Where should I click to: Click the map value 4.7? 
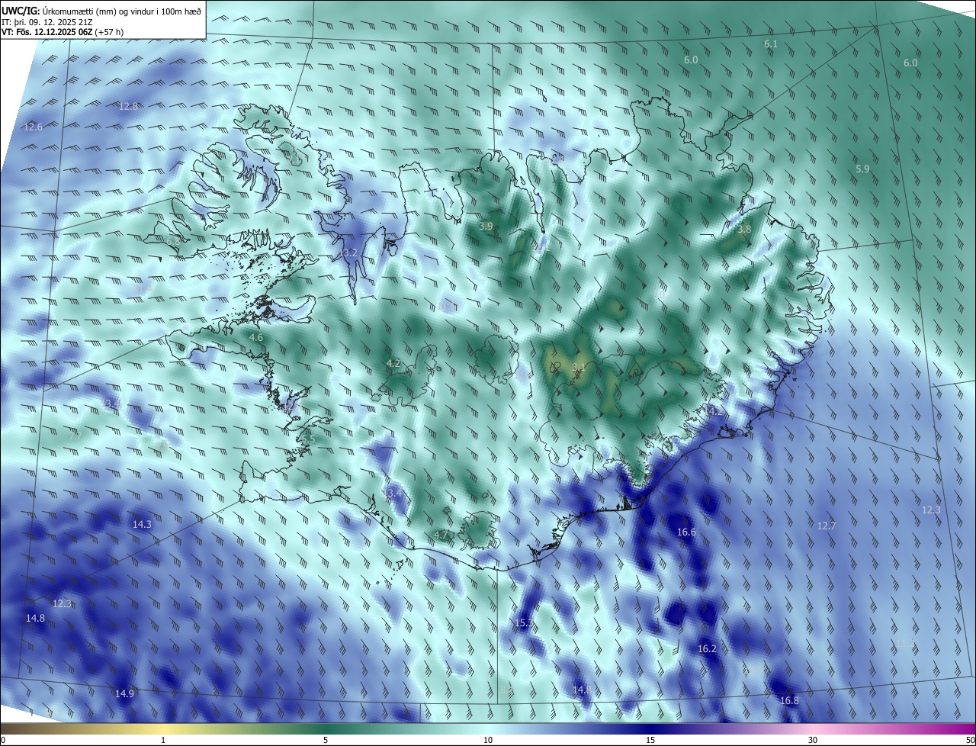click(x=441, y=535)
